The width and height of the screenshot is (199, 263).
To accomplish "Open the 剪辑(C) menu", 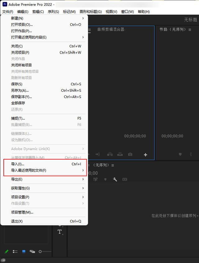I will coord(38,12).
